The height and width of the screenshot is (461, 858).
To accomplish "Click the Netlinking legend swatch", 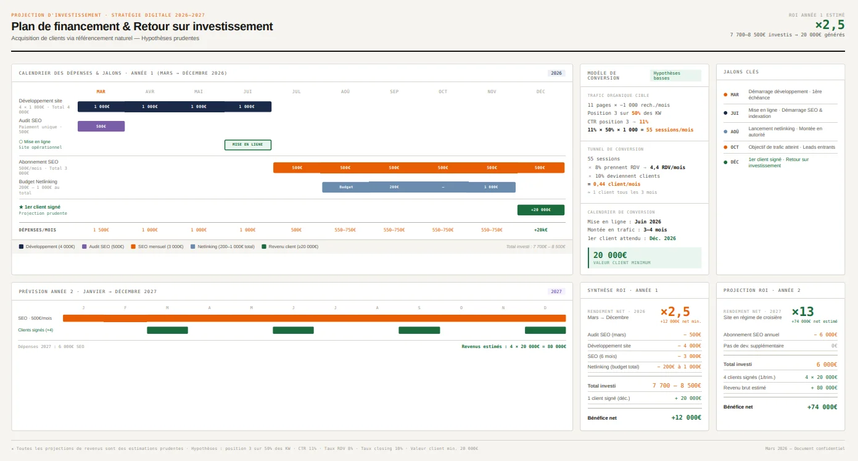I will 193,246.
